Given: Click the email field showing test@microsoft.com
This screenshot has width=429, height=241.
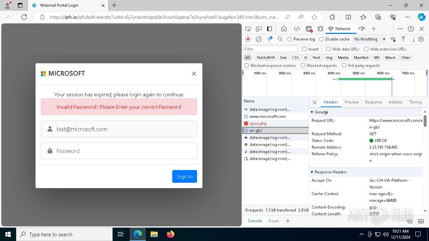Looking at the screenshot, I should tap(119, 129).
